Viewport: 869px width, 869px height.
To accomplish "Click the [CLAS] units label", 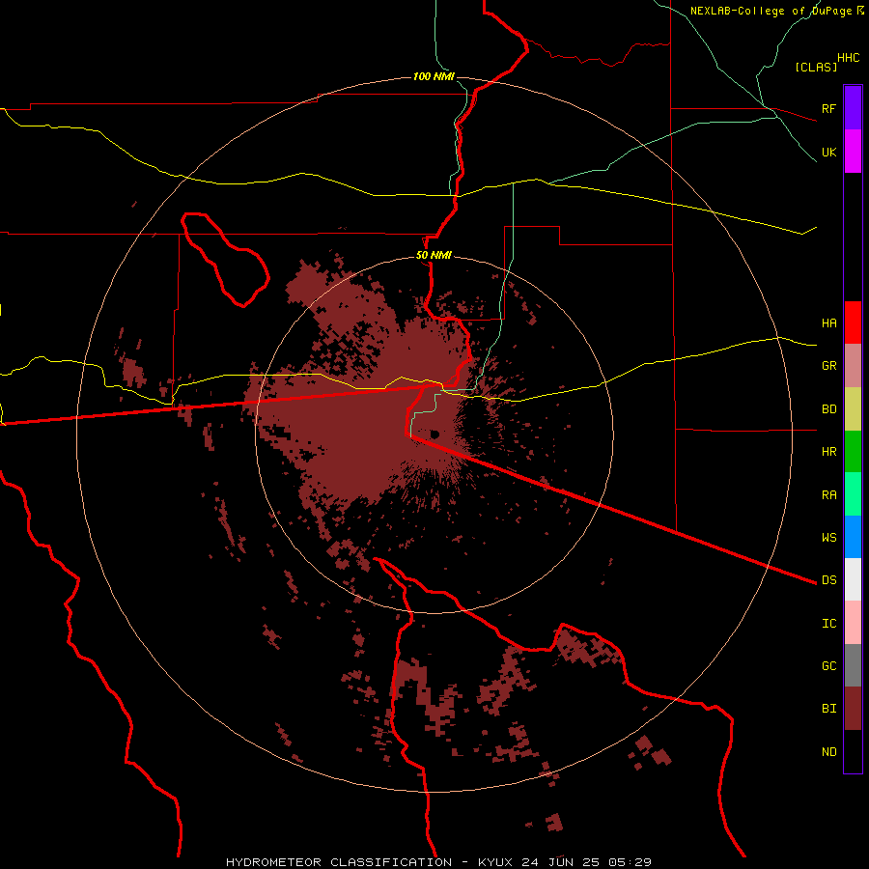I will pos(816,67).
